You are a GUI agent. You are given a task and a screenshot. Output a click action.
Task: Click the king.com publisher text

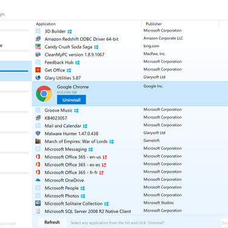coord(151,46)
